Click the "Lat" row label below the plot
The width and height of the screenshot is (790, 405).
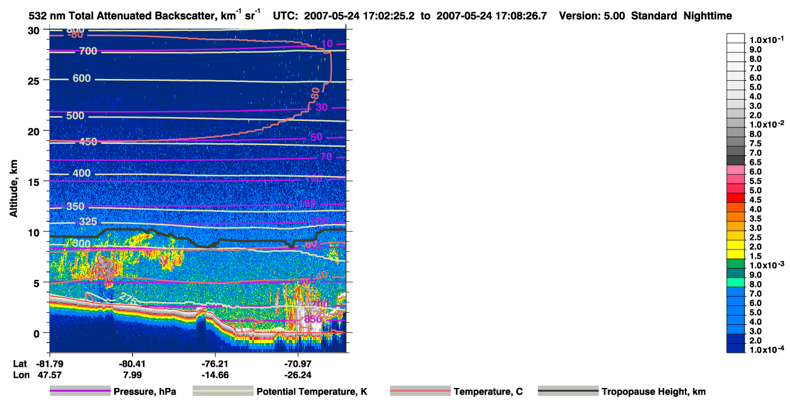20,363
